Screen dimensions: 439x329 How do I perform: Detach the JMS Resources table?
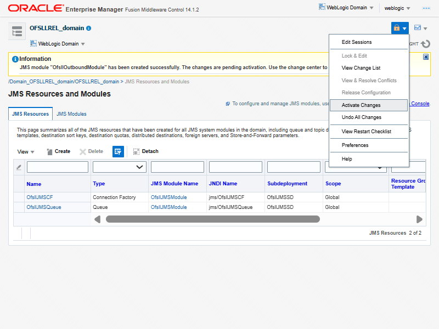click(x=145, y=151)
